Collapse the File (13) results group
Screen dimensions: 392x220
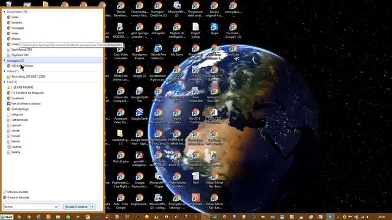[x=4, y=82]
